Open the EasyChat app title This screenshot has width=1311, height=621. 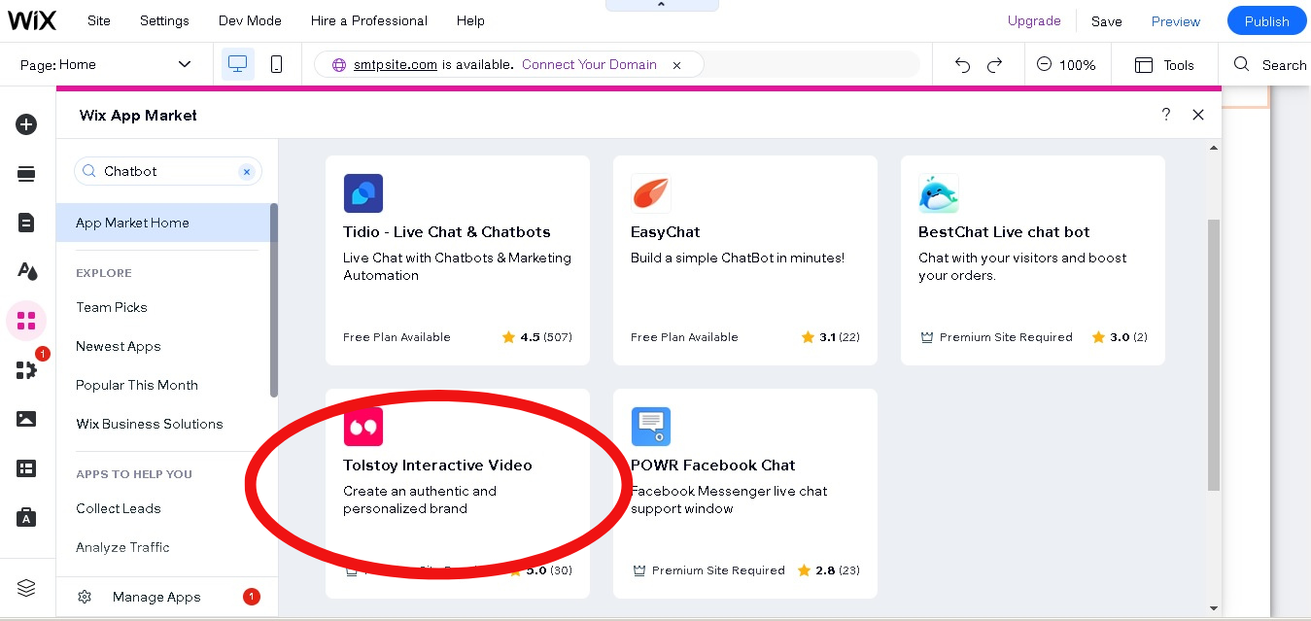pyautogui.click(x=666, y=232)
